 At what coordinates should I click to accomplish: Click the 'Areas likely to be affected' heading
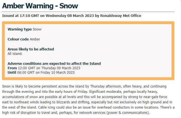tap(31, 49)
